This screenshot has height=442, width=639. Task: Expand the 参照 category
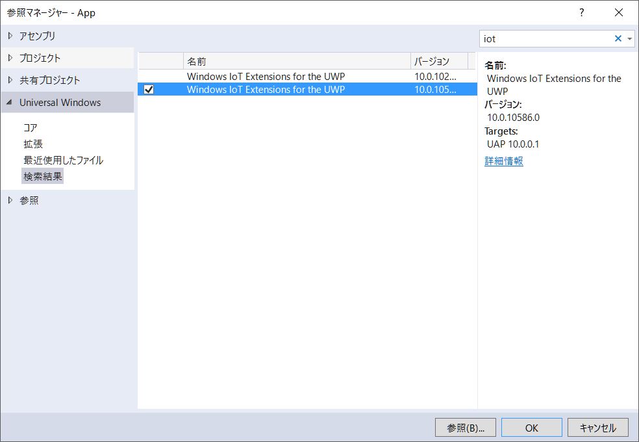point(10,200)
